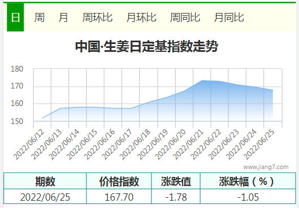Click the last data point at 2022/06/25
299x208 pixels.
272,90
